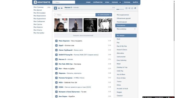Viewport: 175px width, 98px height.
Task: Adjust the player volume slider
Action: click(x=120, y=9)
